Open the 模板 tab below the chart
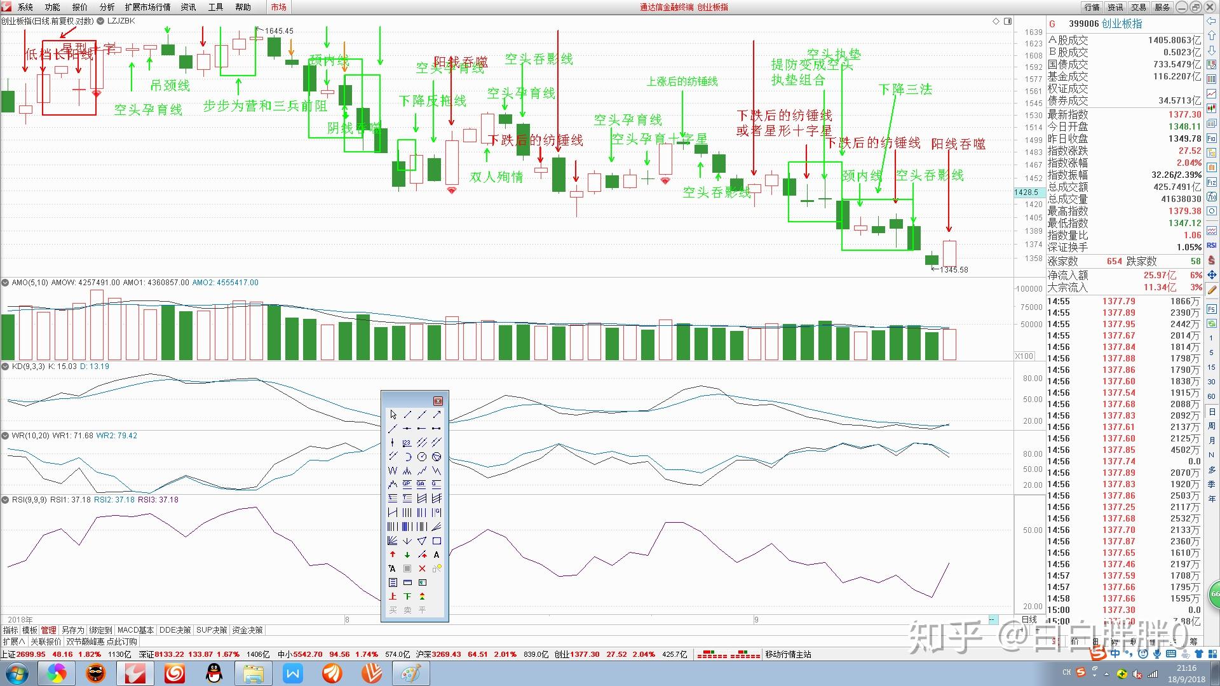This screenshot has width=1220, height=686. (30, 630)
